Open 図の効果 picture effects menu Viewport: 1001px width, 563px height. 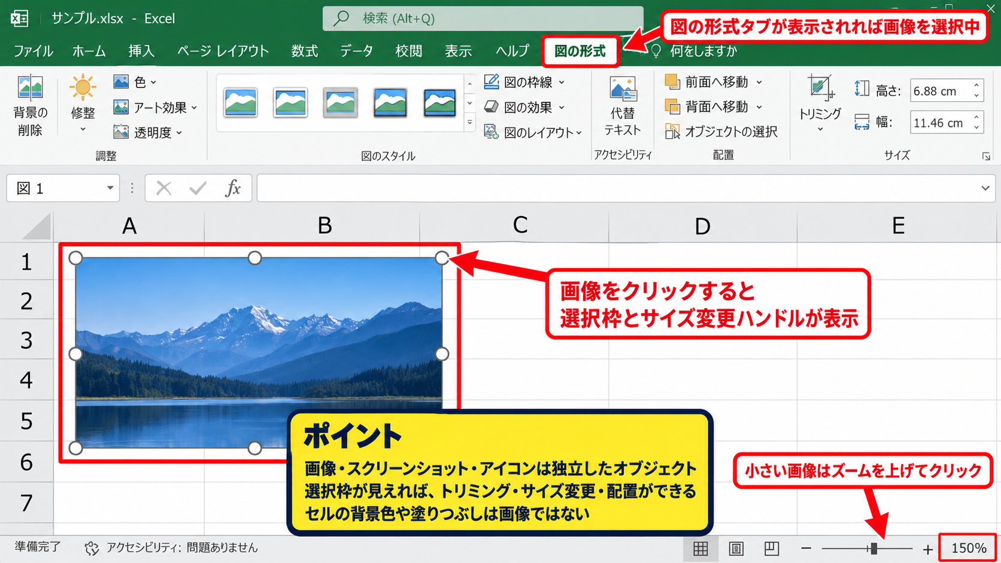524,107
